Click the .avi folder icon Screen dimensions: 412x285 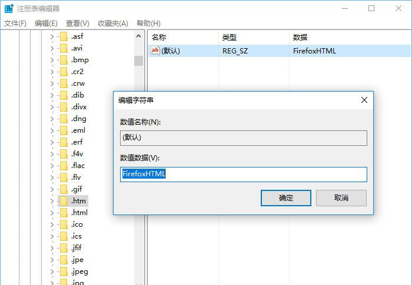[64, 48]
